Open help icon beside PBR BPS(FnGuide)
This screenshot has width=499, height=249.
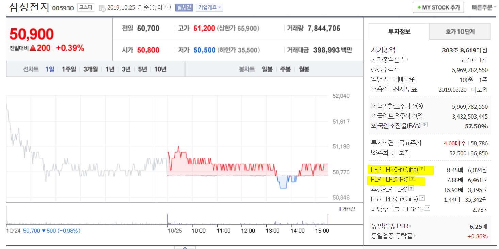pos(422,198)
